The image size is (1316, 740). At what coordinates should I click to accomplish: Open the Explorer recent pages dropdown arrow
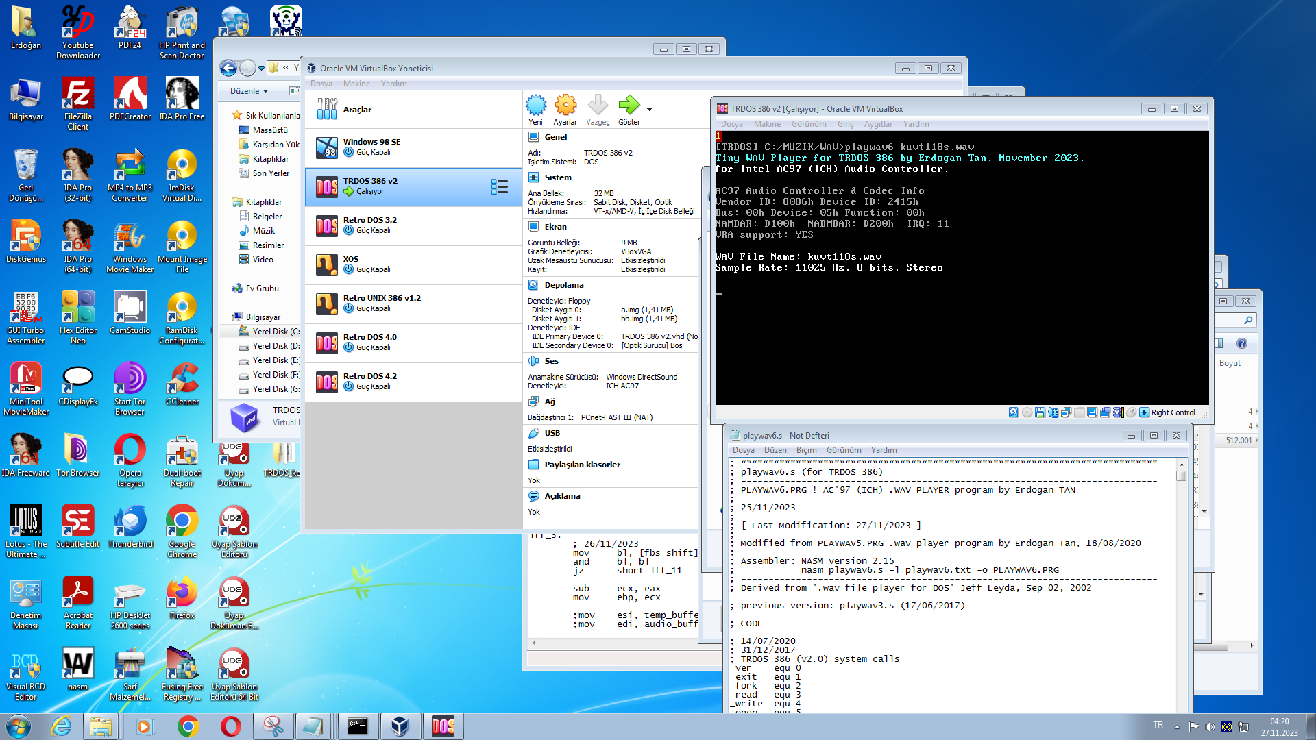[x=261, y=69]
